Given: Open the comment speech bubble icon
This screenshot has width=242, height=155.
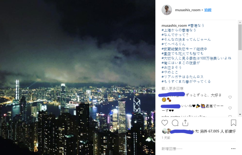Looking at the screenshot, I should tap(175, 123).
